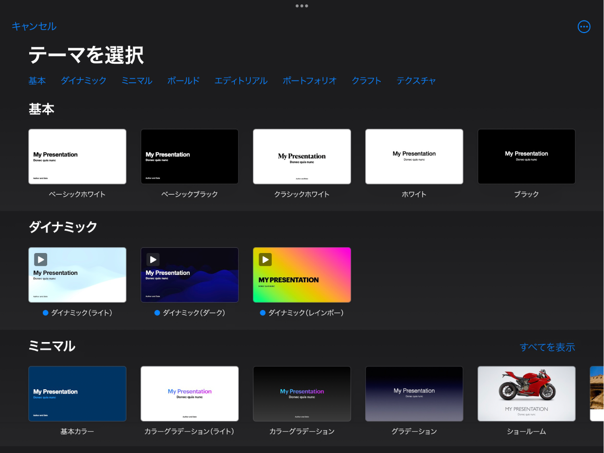The width and height of the screenshot is (604, 453).
Task: Pick the グラデーション theme thumbnail
Action: [414, 394]
